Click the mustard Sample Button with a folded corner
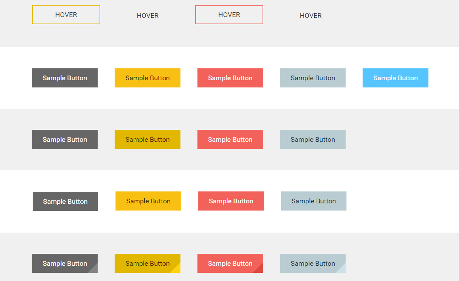 (147, 264)
